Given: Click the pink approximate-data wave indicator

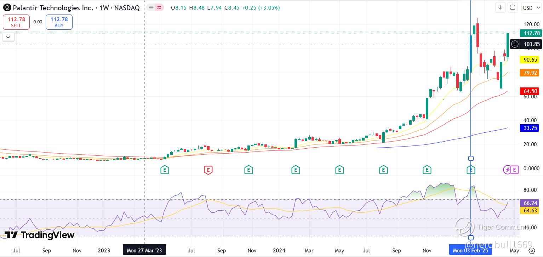Looking at the screenshot, I should tap(159, 7).
